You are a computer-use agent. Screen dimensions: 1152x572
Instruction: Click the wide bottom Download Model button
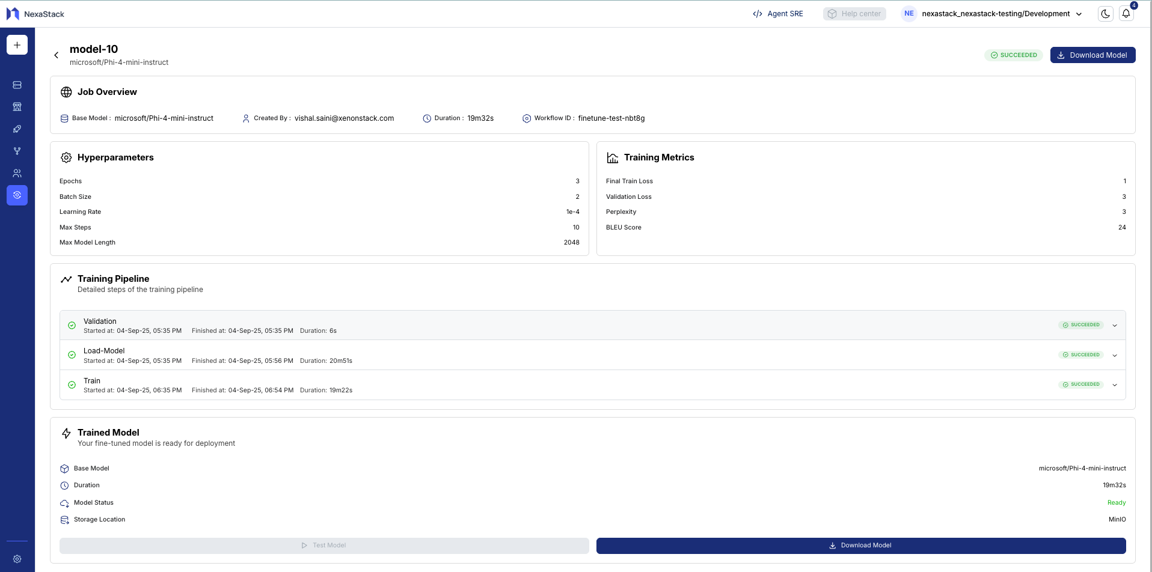pos(860,546)
